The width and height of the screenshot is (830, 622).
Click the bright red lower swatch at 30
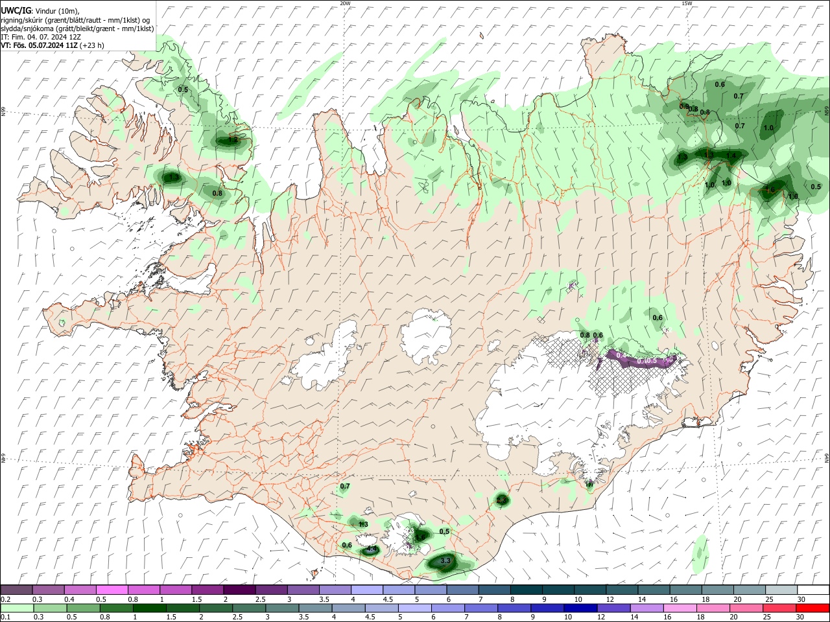coord(812,608)
